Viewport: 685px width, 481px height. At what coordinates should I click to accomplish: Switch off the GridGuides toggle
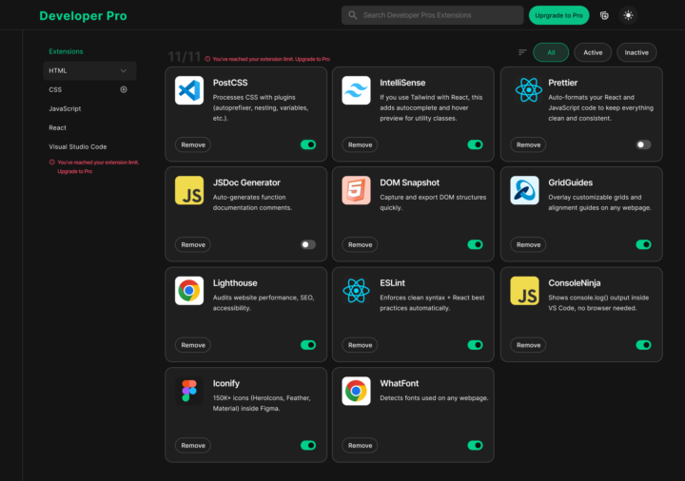tap(643, 244)
